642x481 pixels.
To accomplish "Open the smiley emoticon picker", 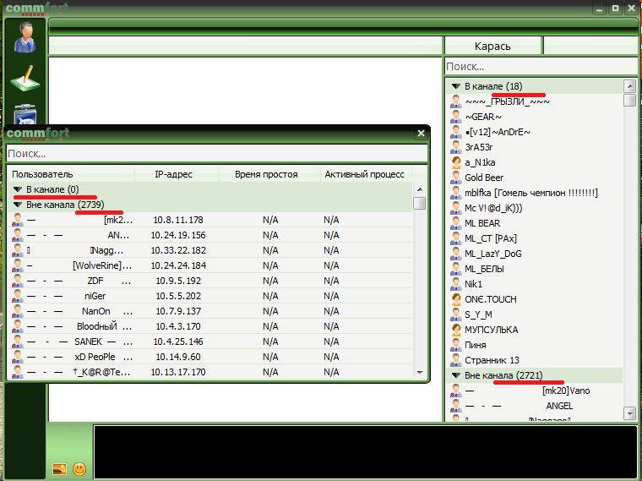I will (x=79, y=468).
